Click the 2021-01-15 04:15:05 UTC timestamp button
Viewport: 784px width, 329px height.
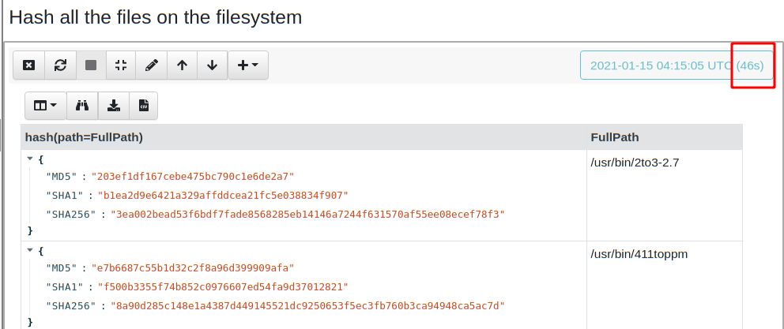tap(677, 65)
